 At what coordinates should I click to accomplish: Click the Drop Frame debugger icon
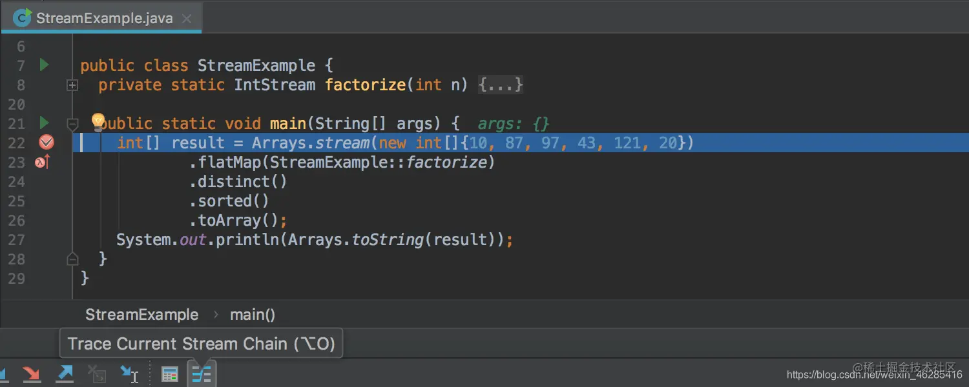click(x=97, y=373)
